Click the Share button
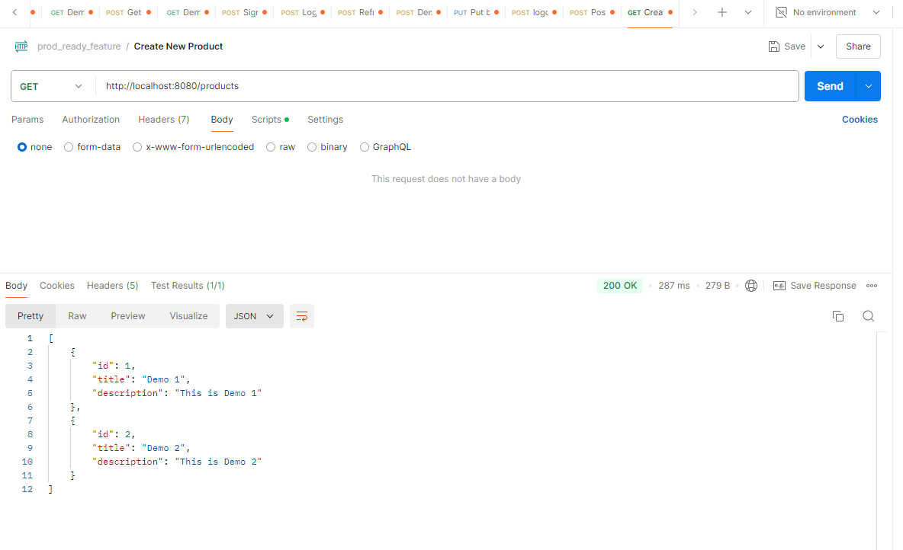This screenshot has height=550, width=903. pos(858,46)
